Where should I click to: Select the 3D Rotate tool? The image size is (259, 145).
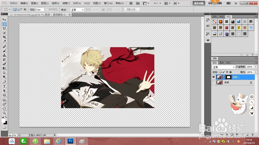(x=4, y=100)
